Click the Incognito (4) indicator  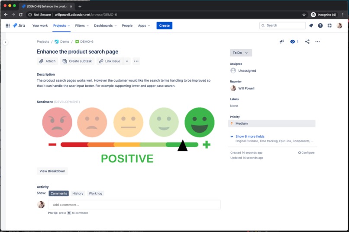pyautogui.click(x=323, y=15)
